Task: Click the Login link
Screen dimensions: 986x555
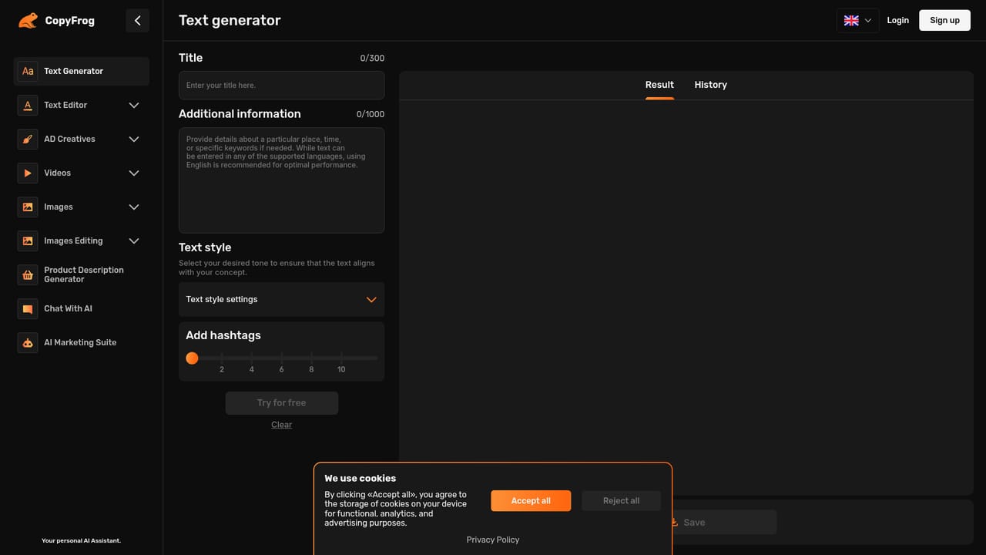Action: [x=897, y=21]
